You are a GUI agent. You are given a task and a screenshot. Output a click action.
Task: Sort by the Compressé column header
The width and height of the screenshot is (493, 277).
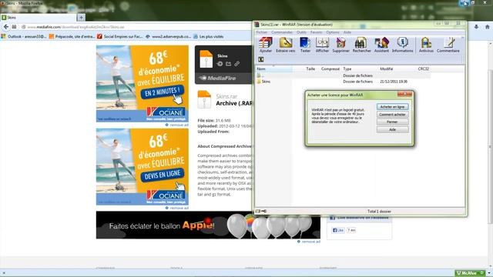pyautogui.click(x=330, y=68)
